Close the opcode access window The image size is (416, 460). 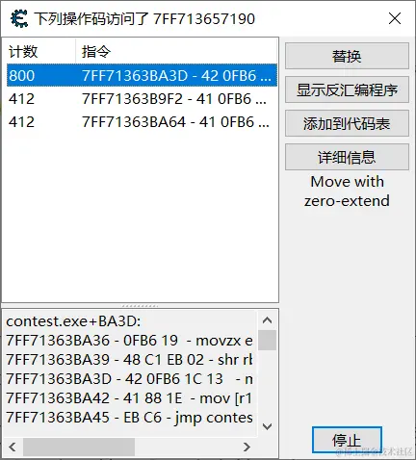point(395,18)
